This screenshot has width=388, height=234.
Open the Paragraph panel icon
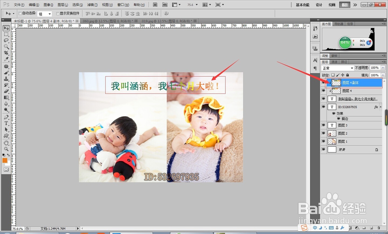point(315,68)
